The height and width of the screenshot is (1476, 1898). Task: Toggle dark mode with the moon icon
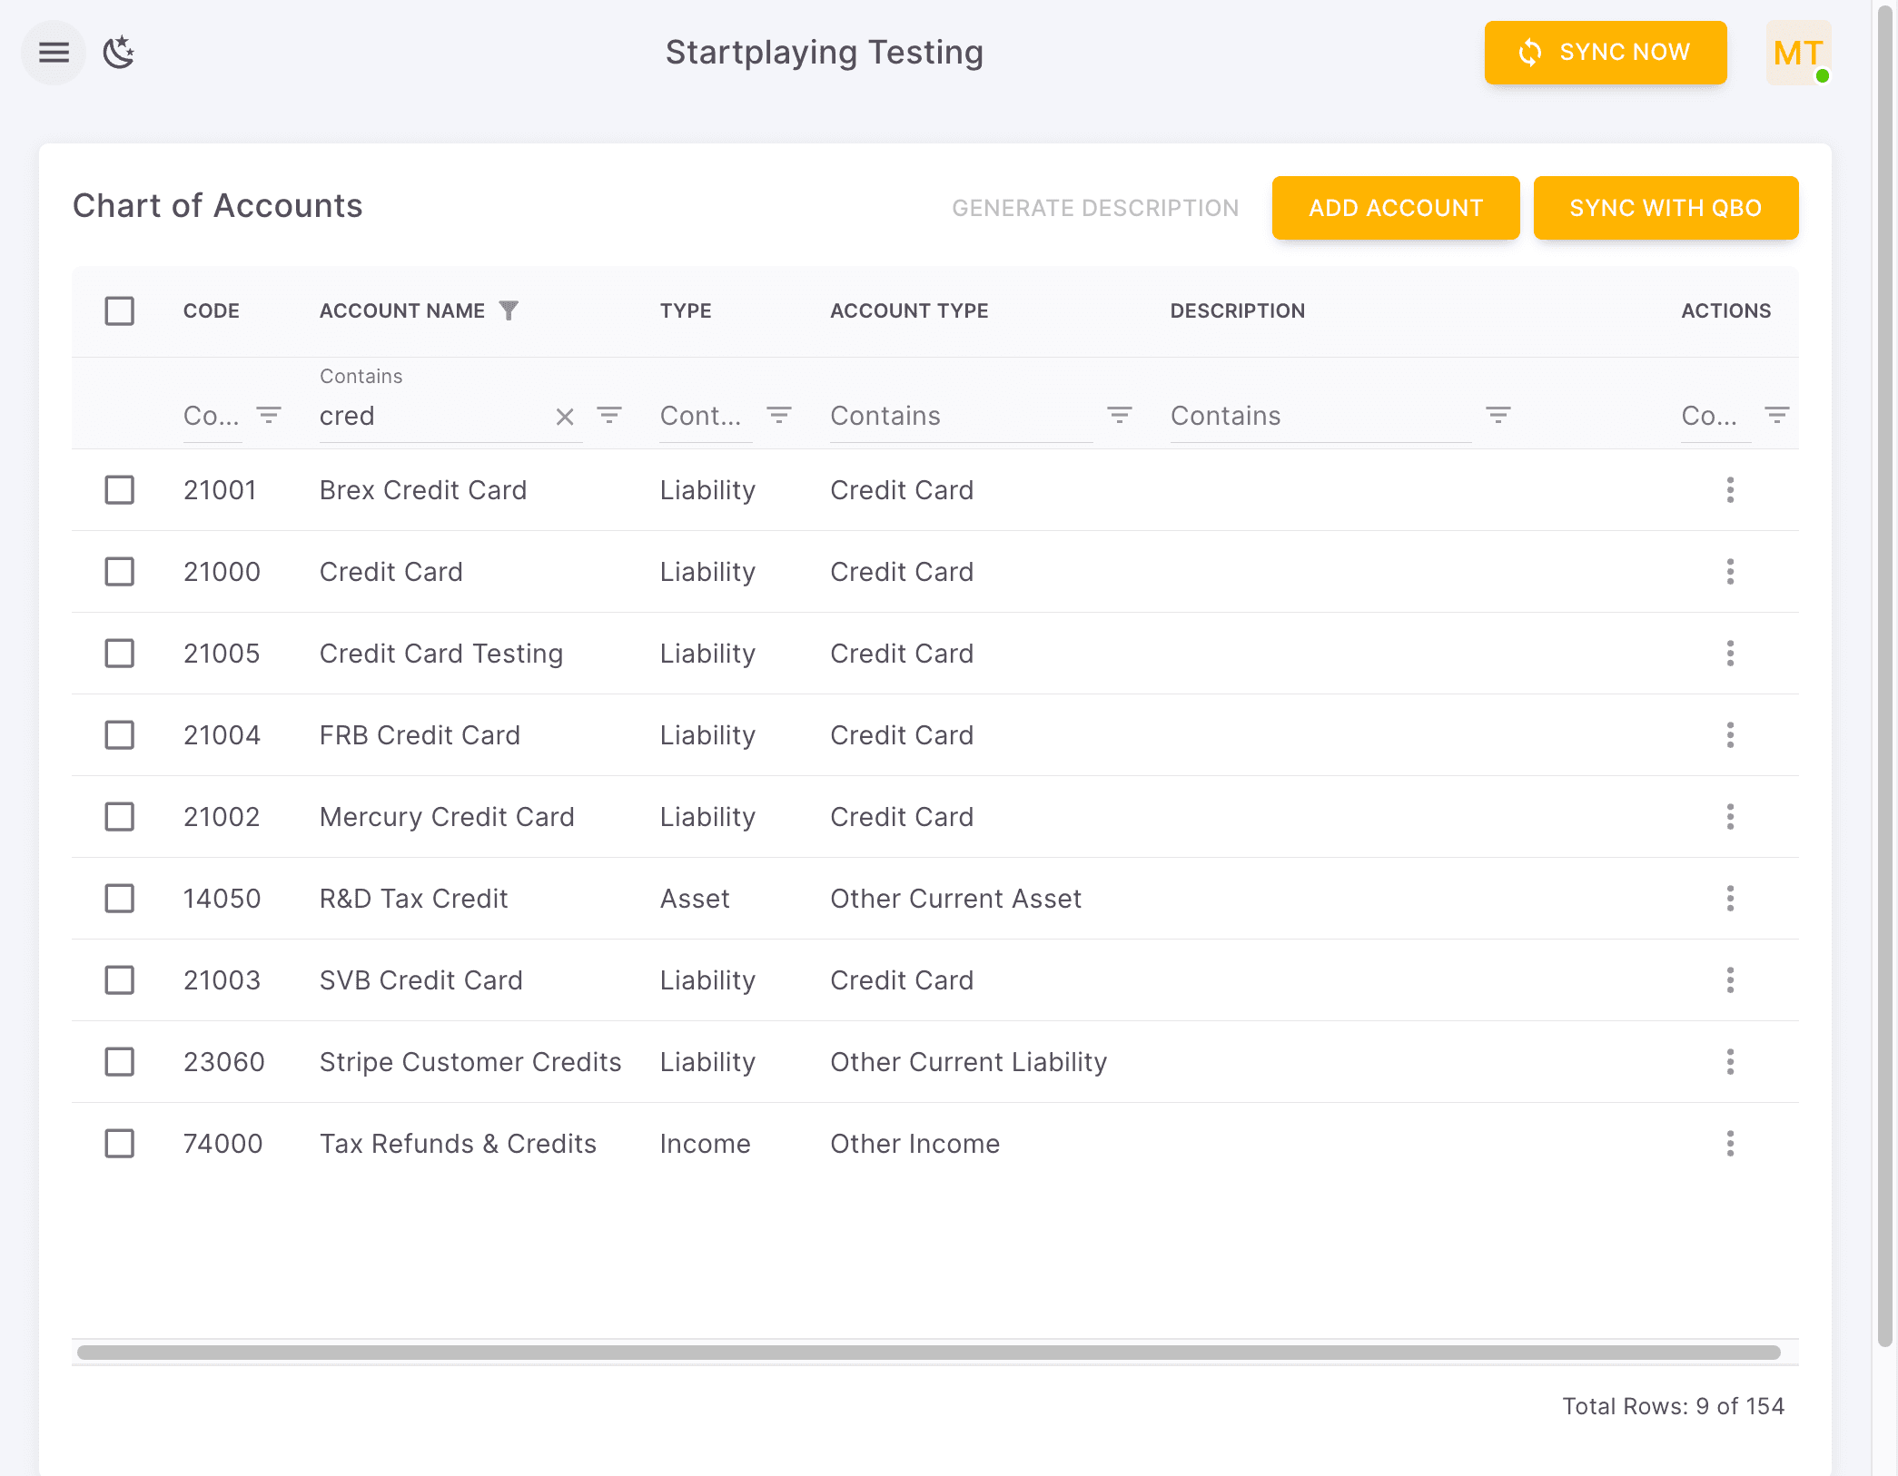[119, 53]
